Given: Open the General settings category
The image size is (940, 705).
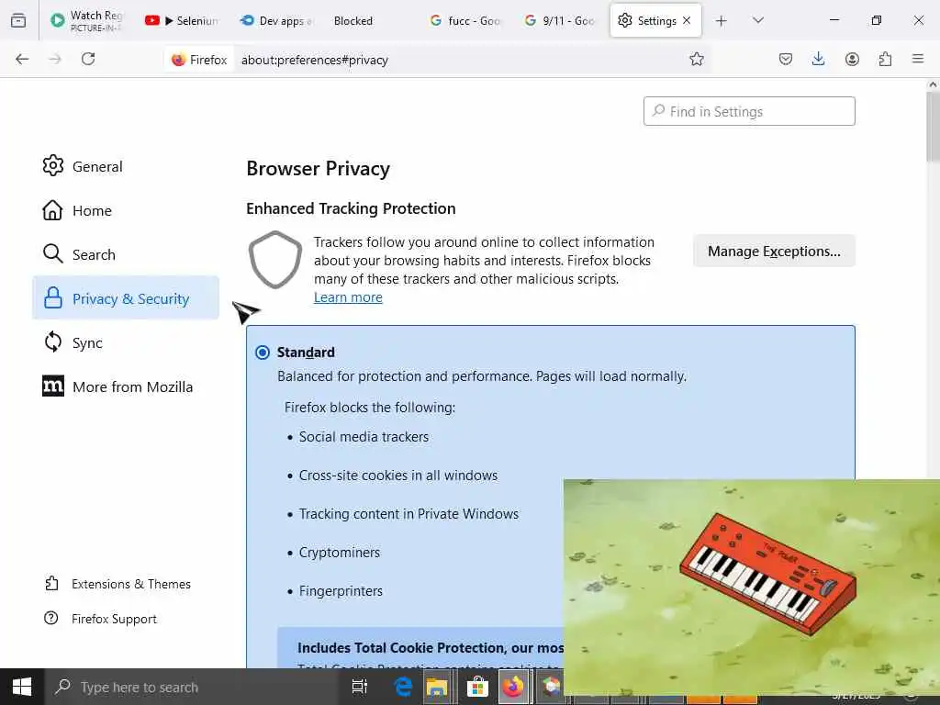Looking at the screenshot, I should point(126,167).
